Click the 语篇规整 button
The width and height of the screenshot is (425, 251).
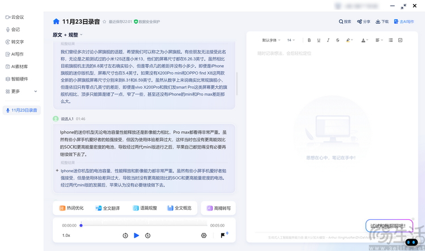coord(144,208)
